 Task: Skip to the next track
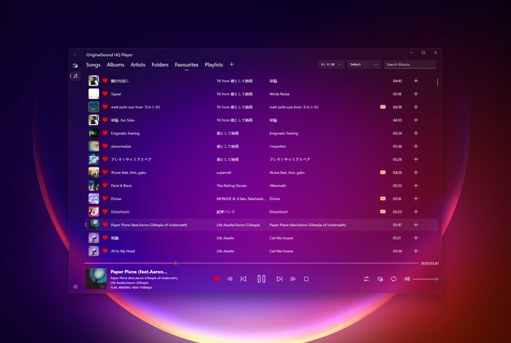279,279
